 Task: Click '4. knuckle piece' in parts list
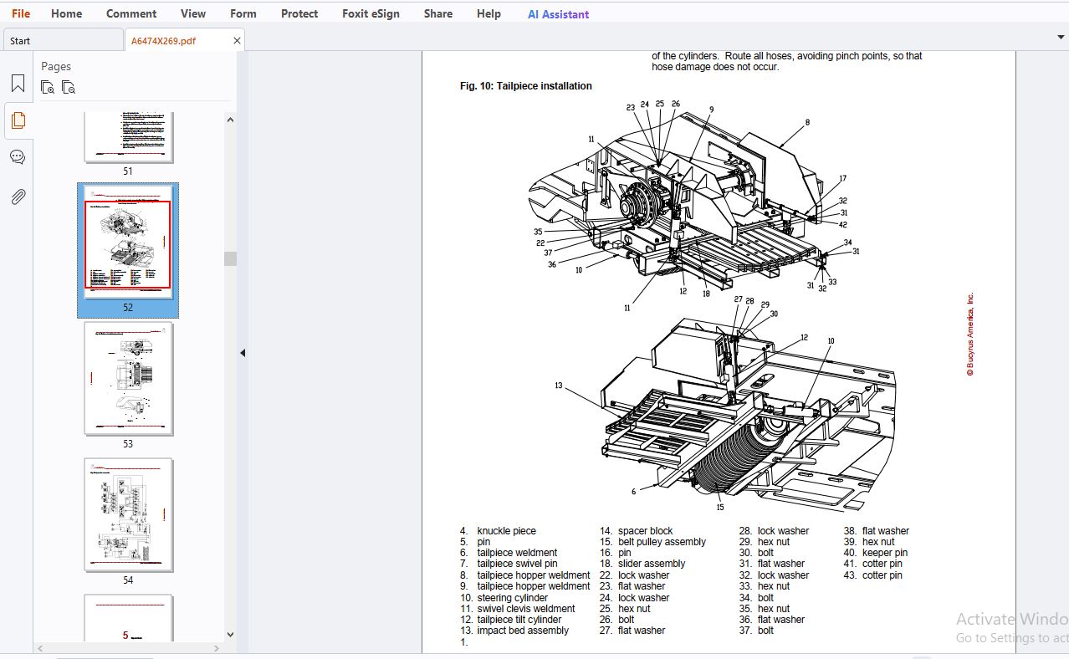[x=498, y=531]
